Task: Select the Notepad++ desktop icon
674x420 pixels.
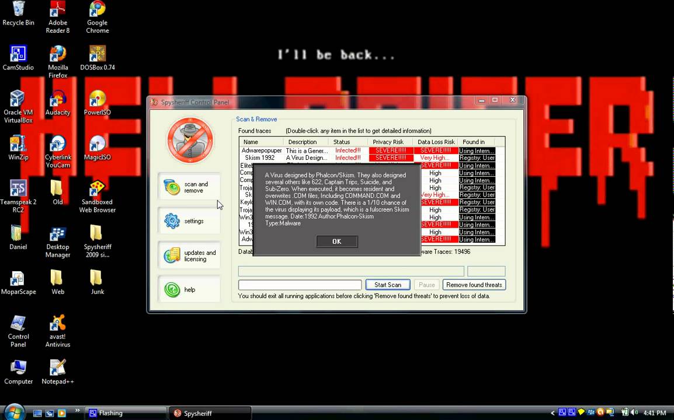Action: pyautogui.click(x=58, y=372)
